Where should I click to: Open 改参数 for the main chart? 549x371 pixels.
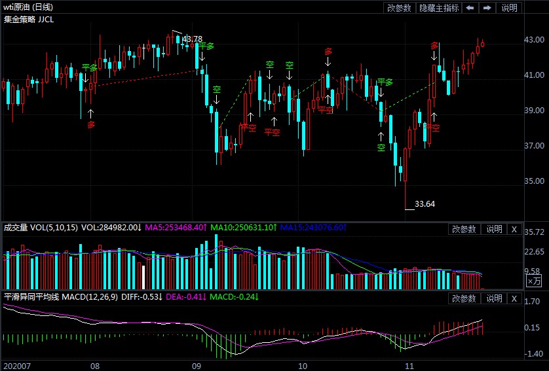[399, 8]
